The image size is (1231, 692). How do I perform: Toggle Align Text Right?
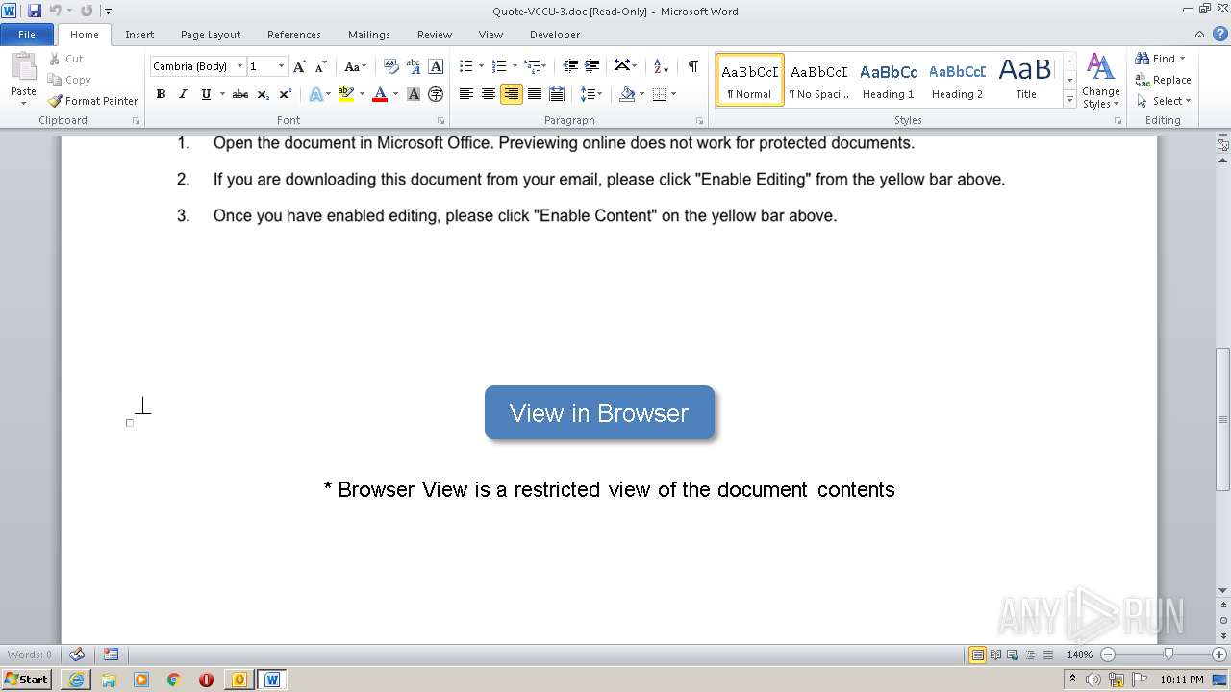click(511, 94)
